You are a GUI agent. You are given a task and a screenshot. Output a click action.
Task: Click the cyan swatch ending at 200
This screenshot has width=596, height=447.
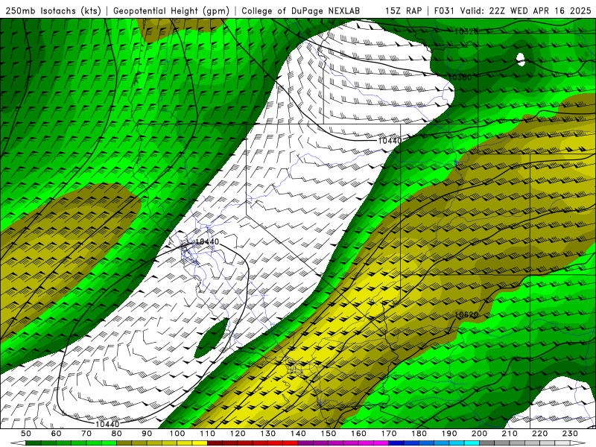[x=472, y=443]
